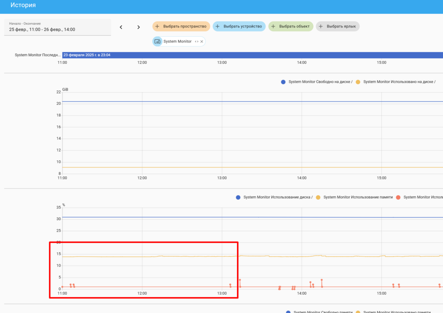This screenshot has width=443, height=313.
Task: Expand the System Monitor chip entities
Action: pos(196,42)
